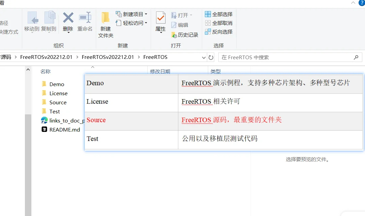Screen dimensions: 365x216
Task: Expand the 新建项目 dropdown arrow
Action: pos(146,14)
